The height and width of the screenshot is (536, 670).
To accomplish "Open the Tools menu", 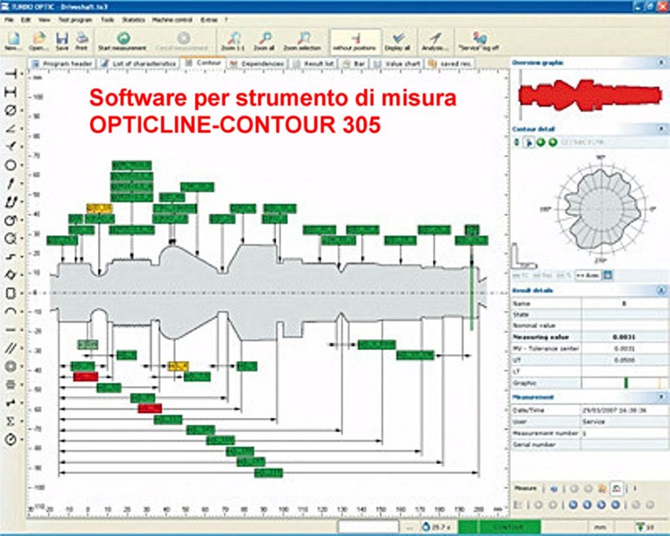I will click(x=107, y=20).
